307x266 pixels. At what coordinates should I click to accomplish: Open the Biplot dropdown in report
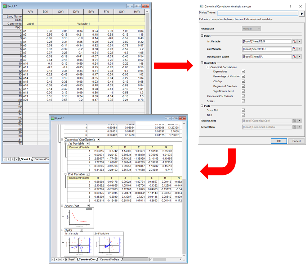[81, 230]
